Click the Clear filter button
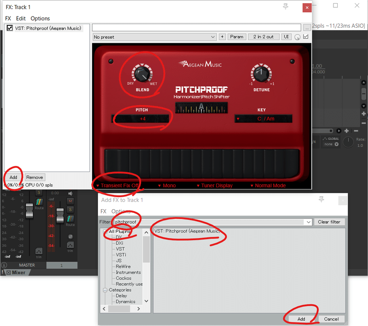 (x=329, y=222)
